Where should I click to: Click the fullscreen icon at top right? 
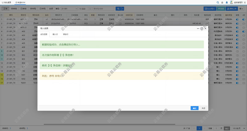pyautogui.click(x=244, y=2)
